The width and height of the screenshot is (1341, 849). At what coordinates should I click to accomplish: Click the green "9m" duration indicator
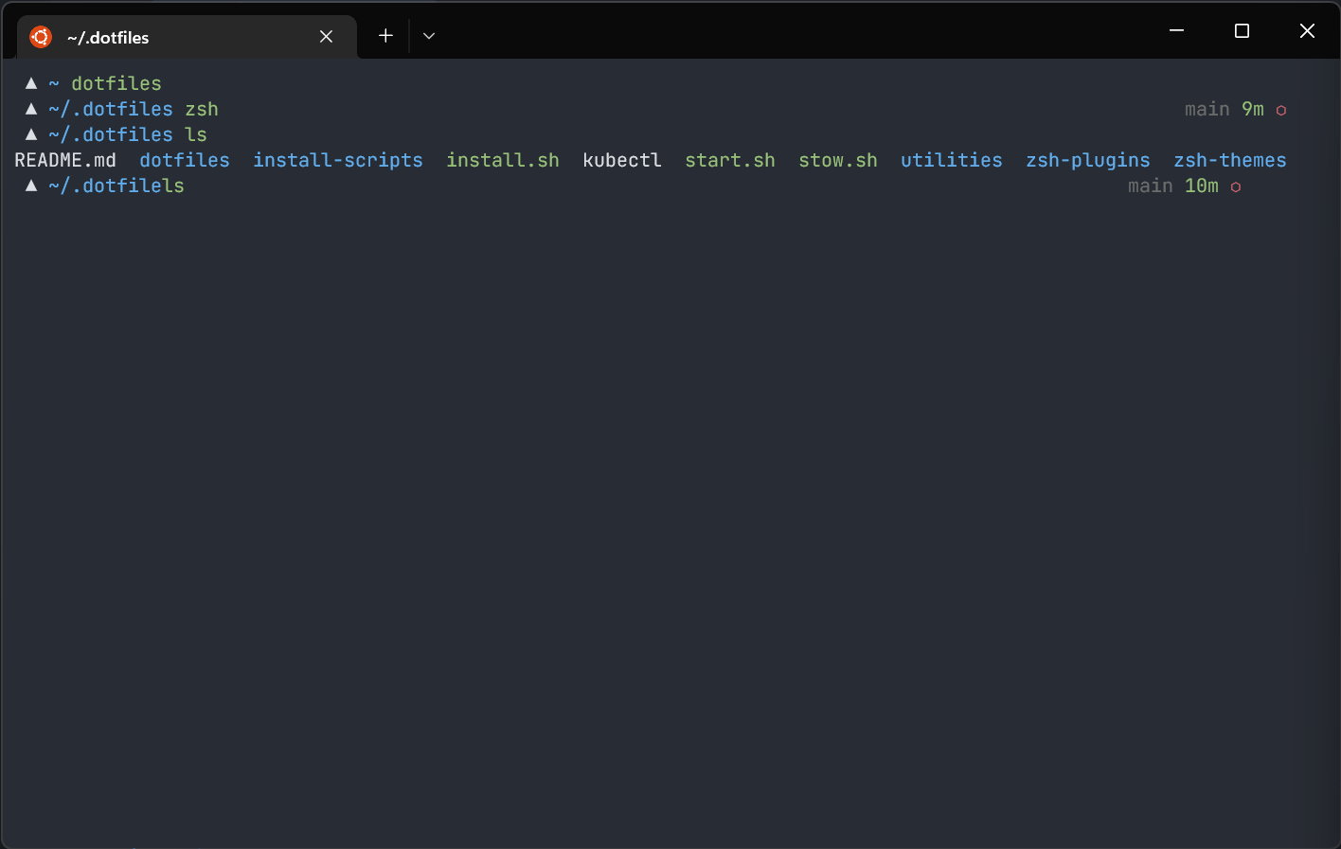(x=1251, y=109)
